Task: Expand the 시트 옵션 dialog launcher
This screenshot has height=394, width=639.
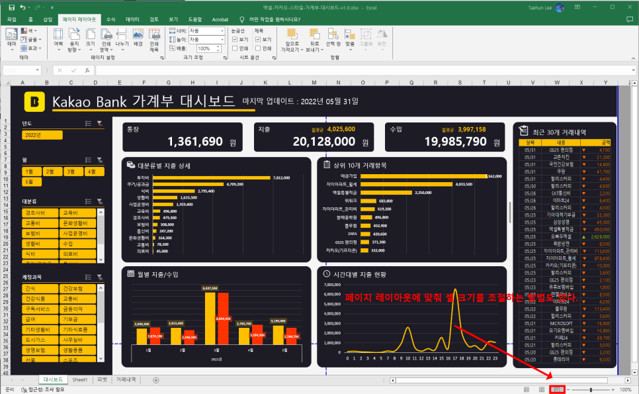Action: pyautogui.click(x=274, y=58)
